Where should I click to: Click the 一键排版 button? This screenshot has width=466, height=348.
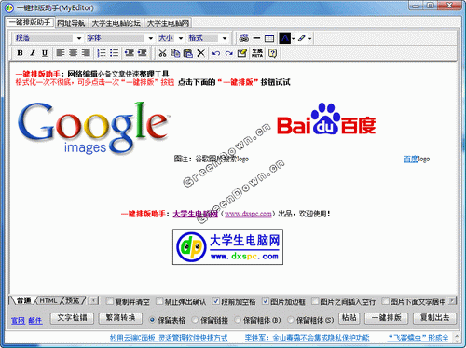tap(386, 318)
